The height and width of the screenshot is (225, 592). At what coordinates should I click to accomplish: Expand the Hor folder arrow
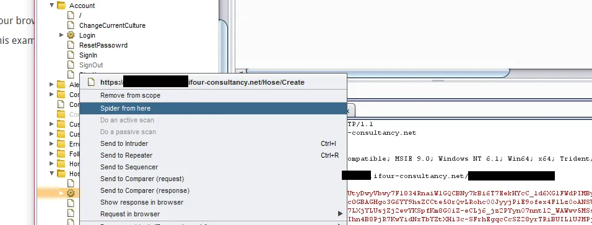coord(52,164)
